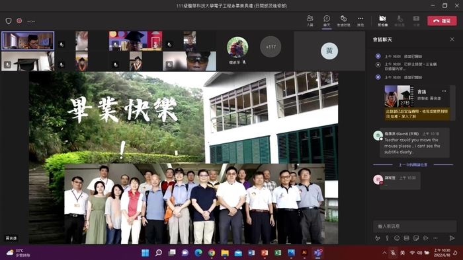Image resolution: width=463 pixels, height=260 pixels.
Task: Click the recording expiration notice link
Action: (417, 114)
